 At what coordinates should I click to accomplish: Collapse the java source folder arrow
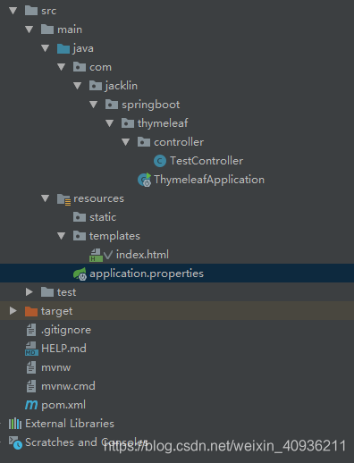click(46, 48)
